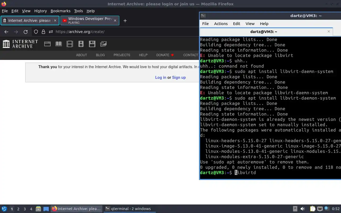This screenshot has width=341, height=213.
Task: Reload the archive.org page
Action: [26, 32]
